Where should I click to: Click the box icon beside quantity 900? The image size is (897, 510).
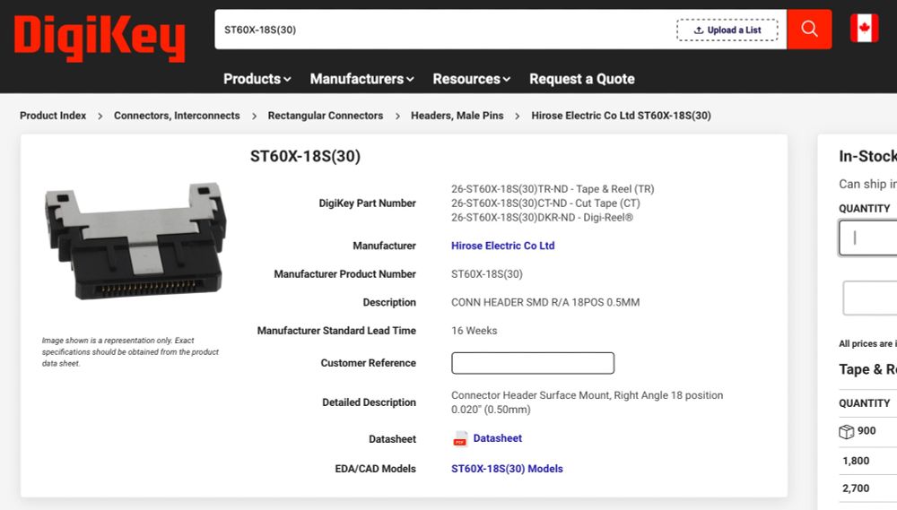point(846,431)
